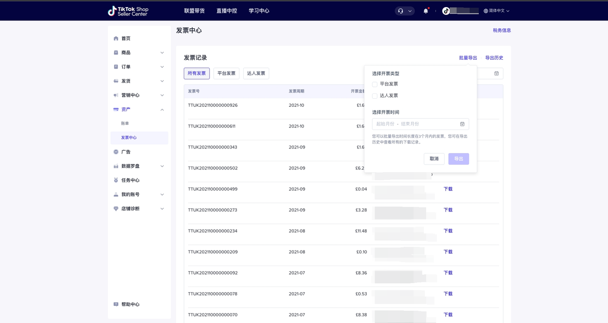The height and width of the screenshot is (323, 608).
Task: Open the 简体中文 language dropdown
Action: 496,11
